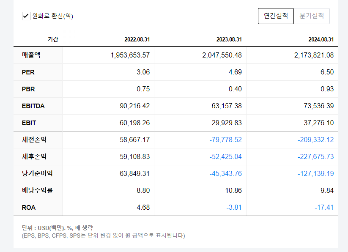Viewport: 348px width, 252px height.
Task: Click EBIT value 37,276.10
Action: tap(319, 123)
